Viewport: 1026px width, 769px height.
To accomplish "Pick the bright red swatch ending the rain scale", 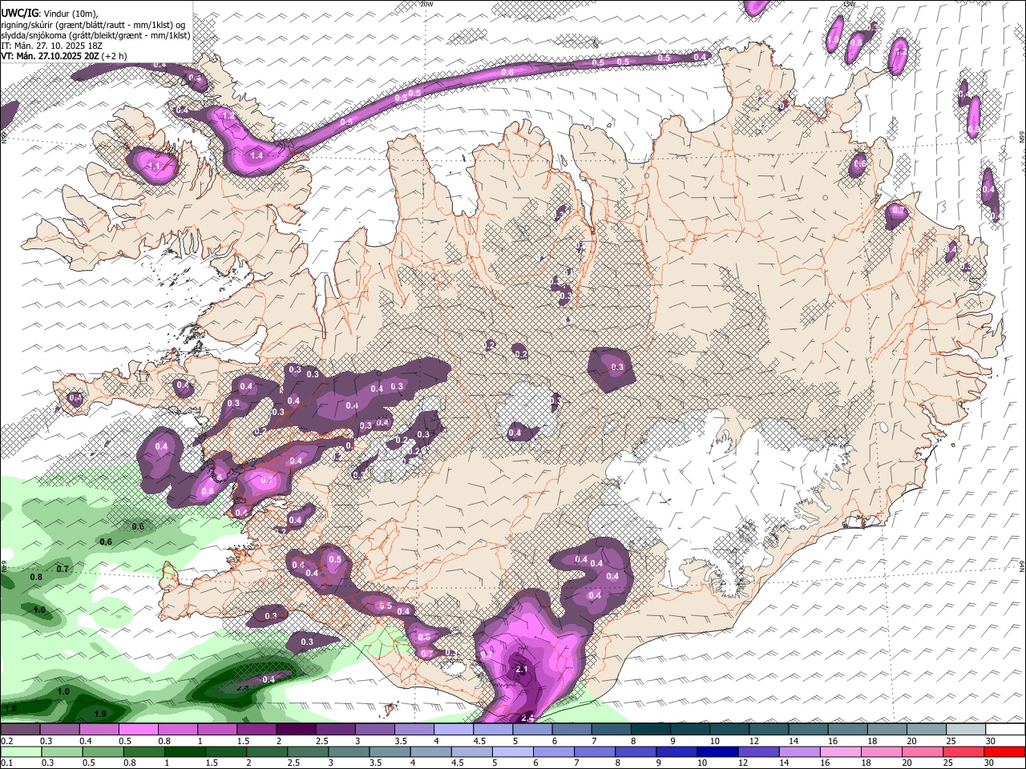I will click(1005, 751).
